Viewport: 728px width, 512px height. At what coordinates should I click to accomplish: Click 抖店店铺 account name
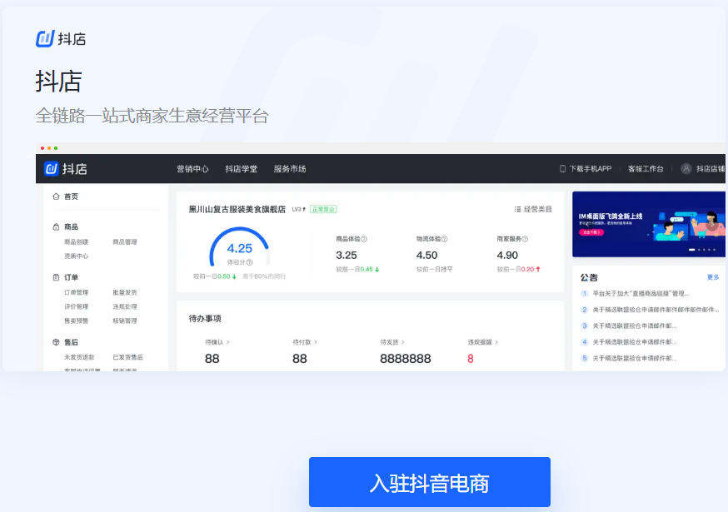pyautogui.click(x=711, y=169)
